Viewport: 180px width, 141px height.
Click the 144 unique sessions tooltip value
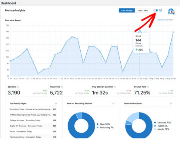coord(138,40)
